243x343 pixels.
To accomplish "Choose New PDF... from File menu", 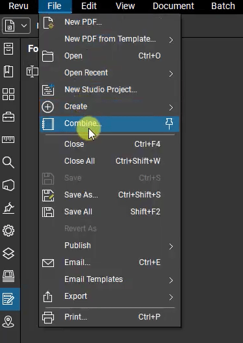I will (x=110, y=22).
